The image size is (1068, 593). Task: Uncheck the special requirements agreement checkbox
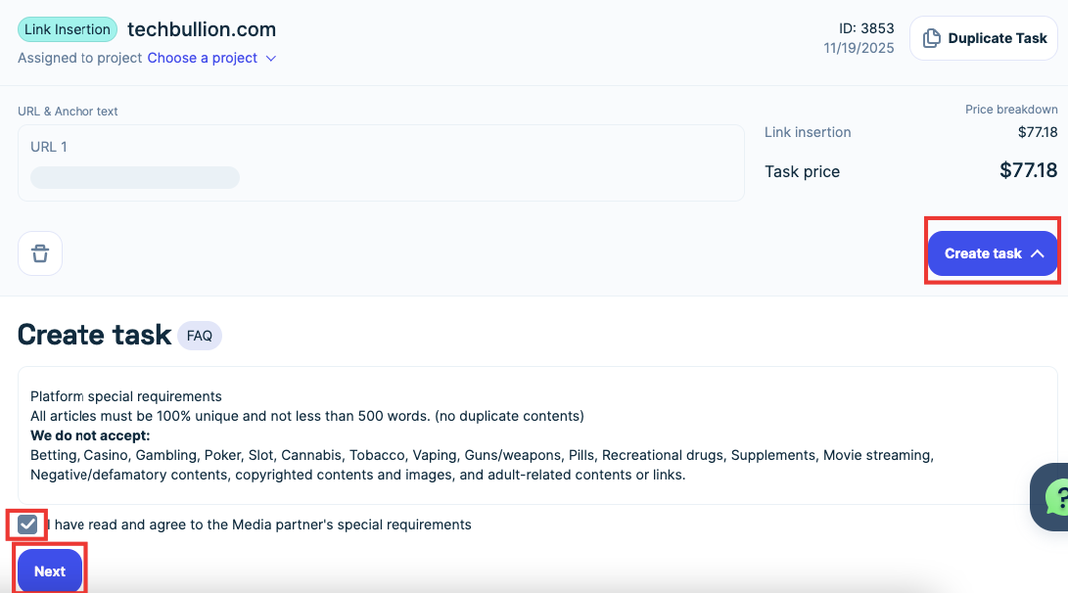(27, 525)
